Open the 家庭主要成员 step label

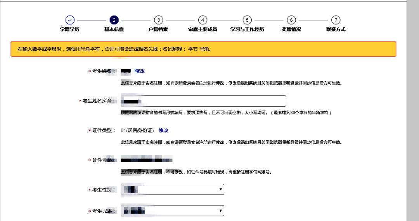(203, 29)
